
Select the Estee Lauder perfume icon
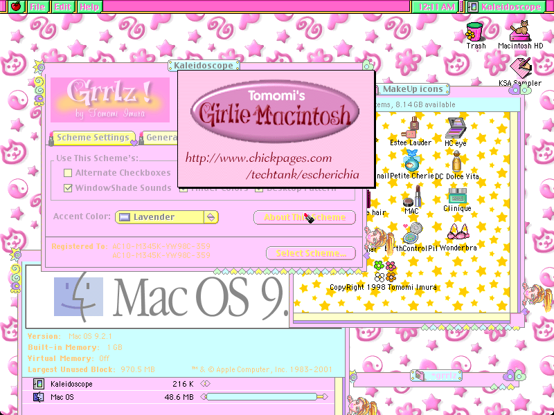click(x=411, y=128)
